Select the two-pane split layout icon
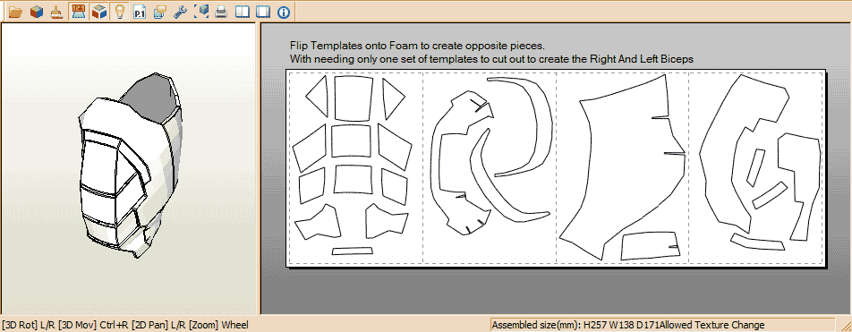852x332 pixels. pos(243,12)
